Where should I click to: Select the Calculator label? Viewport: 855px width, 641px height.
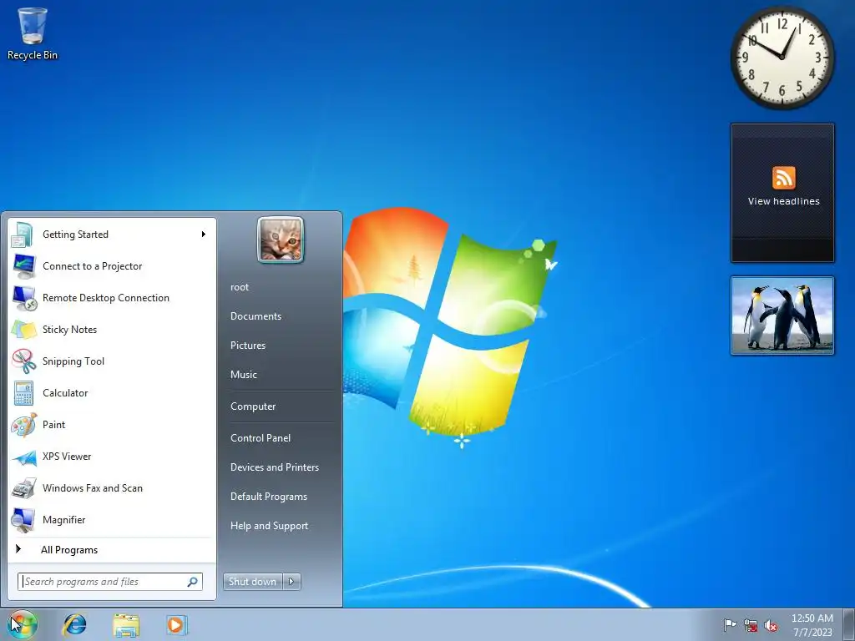65,393
